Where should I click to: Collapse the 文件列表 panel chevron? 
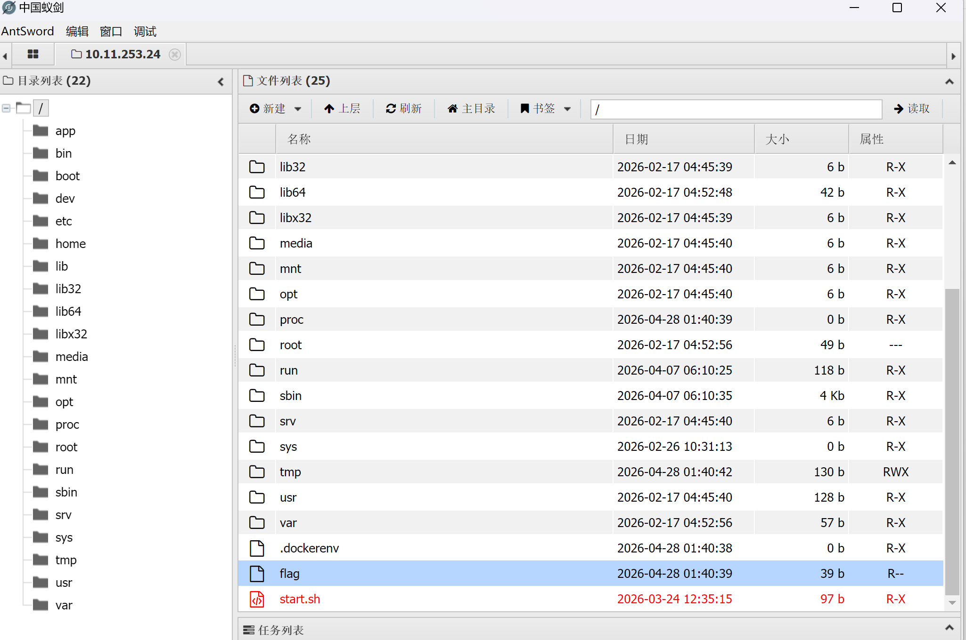coord(950,82)
